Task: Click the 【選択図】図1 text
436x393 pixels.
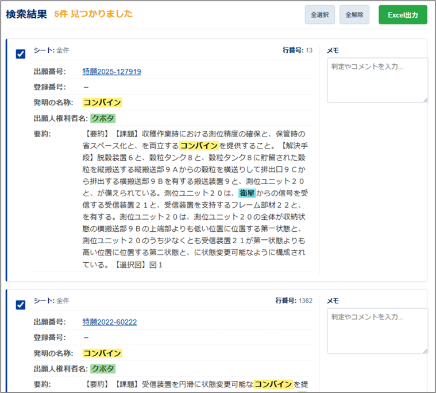Action: 138,264
